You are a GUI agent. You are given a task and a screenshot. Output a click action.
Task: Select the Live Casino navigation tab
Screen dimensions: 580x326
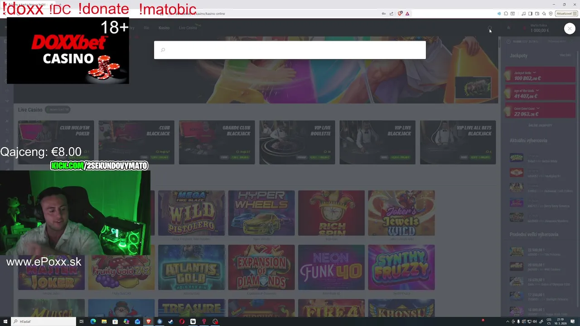pyautogui.click(x=188, y=28)
